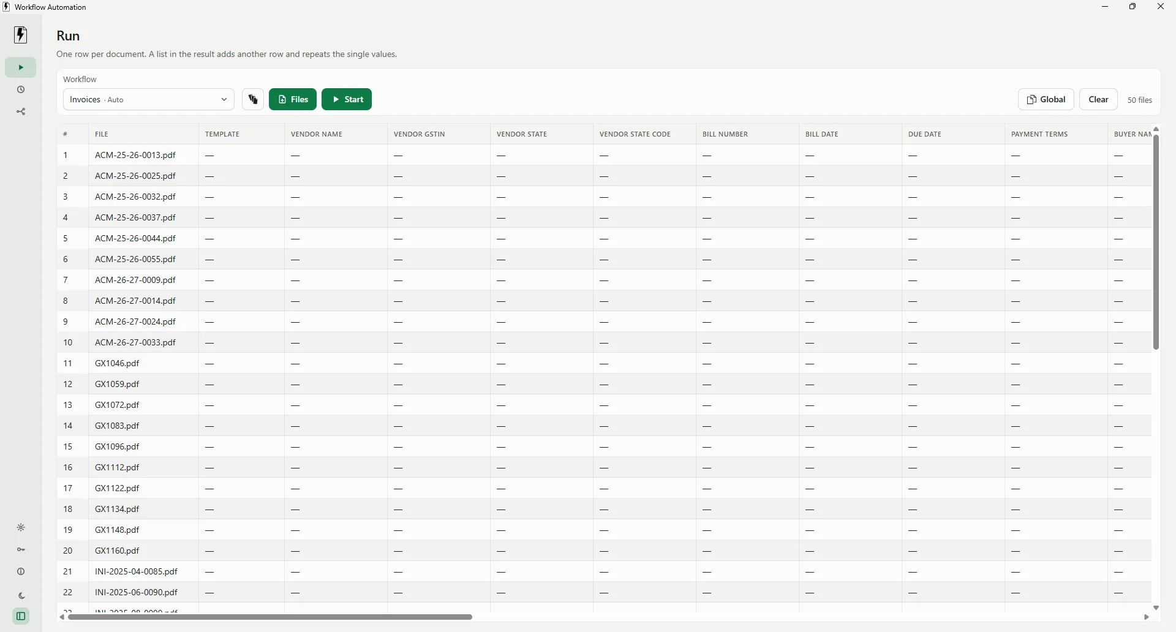Viewport: 1176px width, 632px height.
Task: Open the Invoices Auto workflow dropdown
Action: click(149, 99)
